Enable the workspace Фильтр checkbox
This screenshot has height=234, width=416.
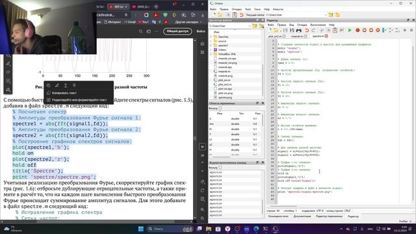(x=220, y=109)
